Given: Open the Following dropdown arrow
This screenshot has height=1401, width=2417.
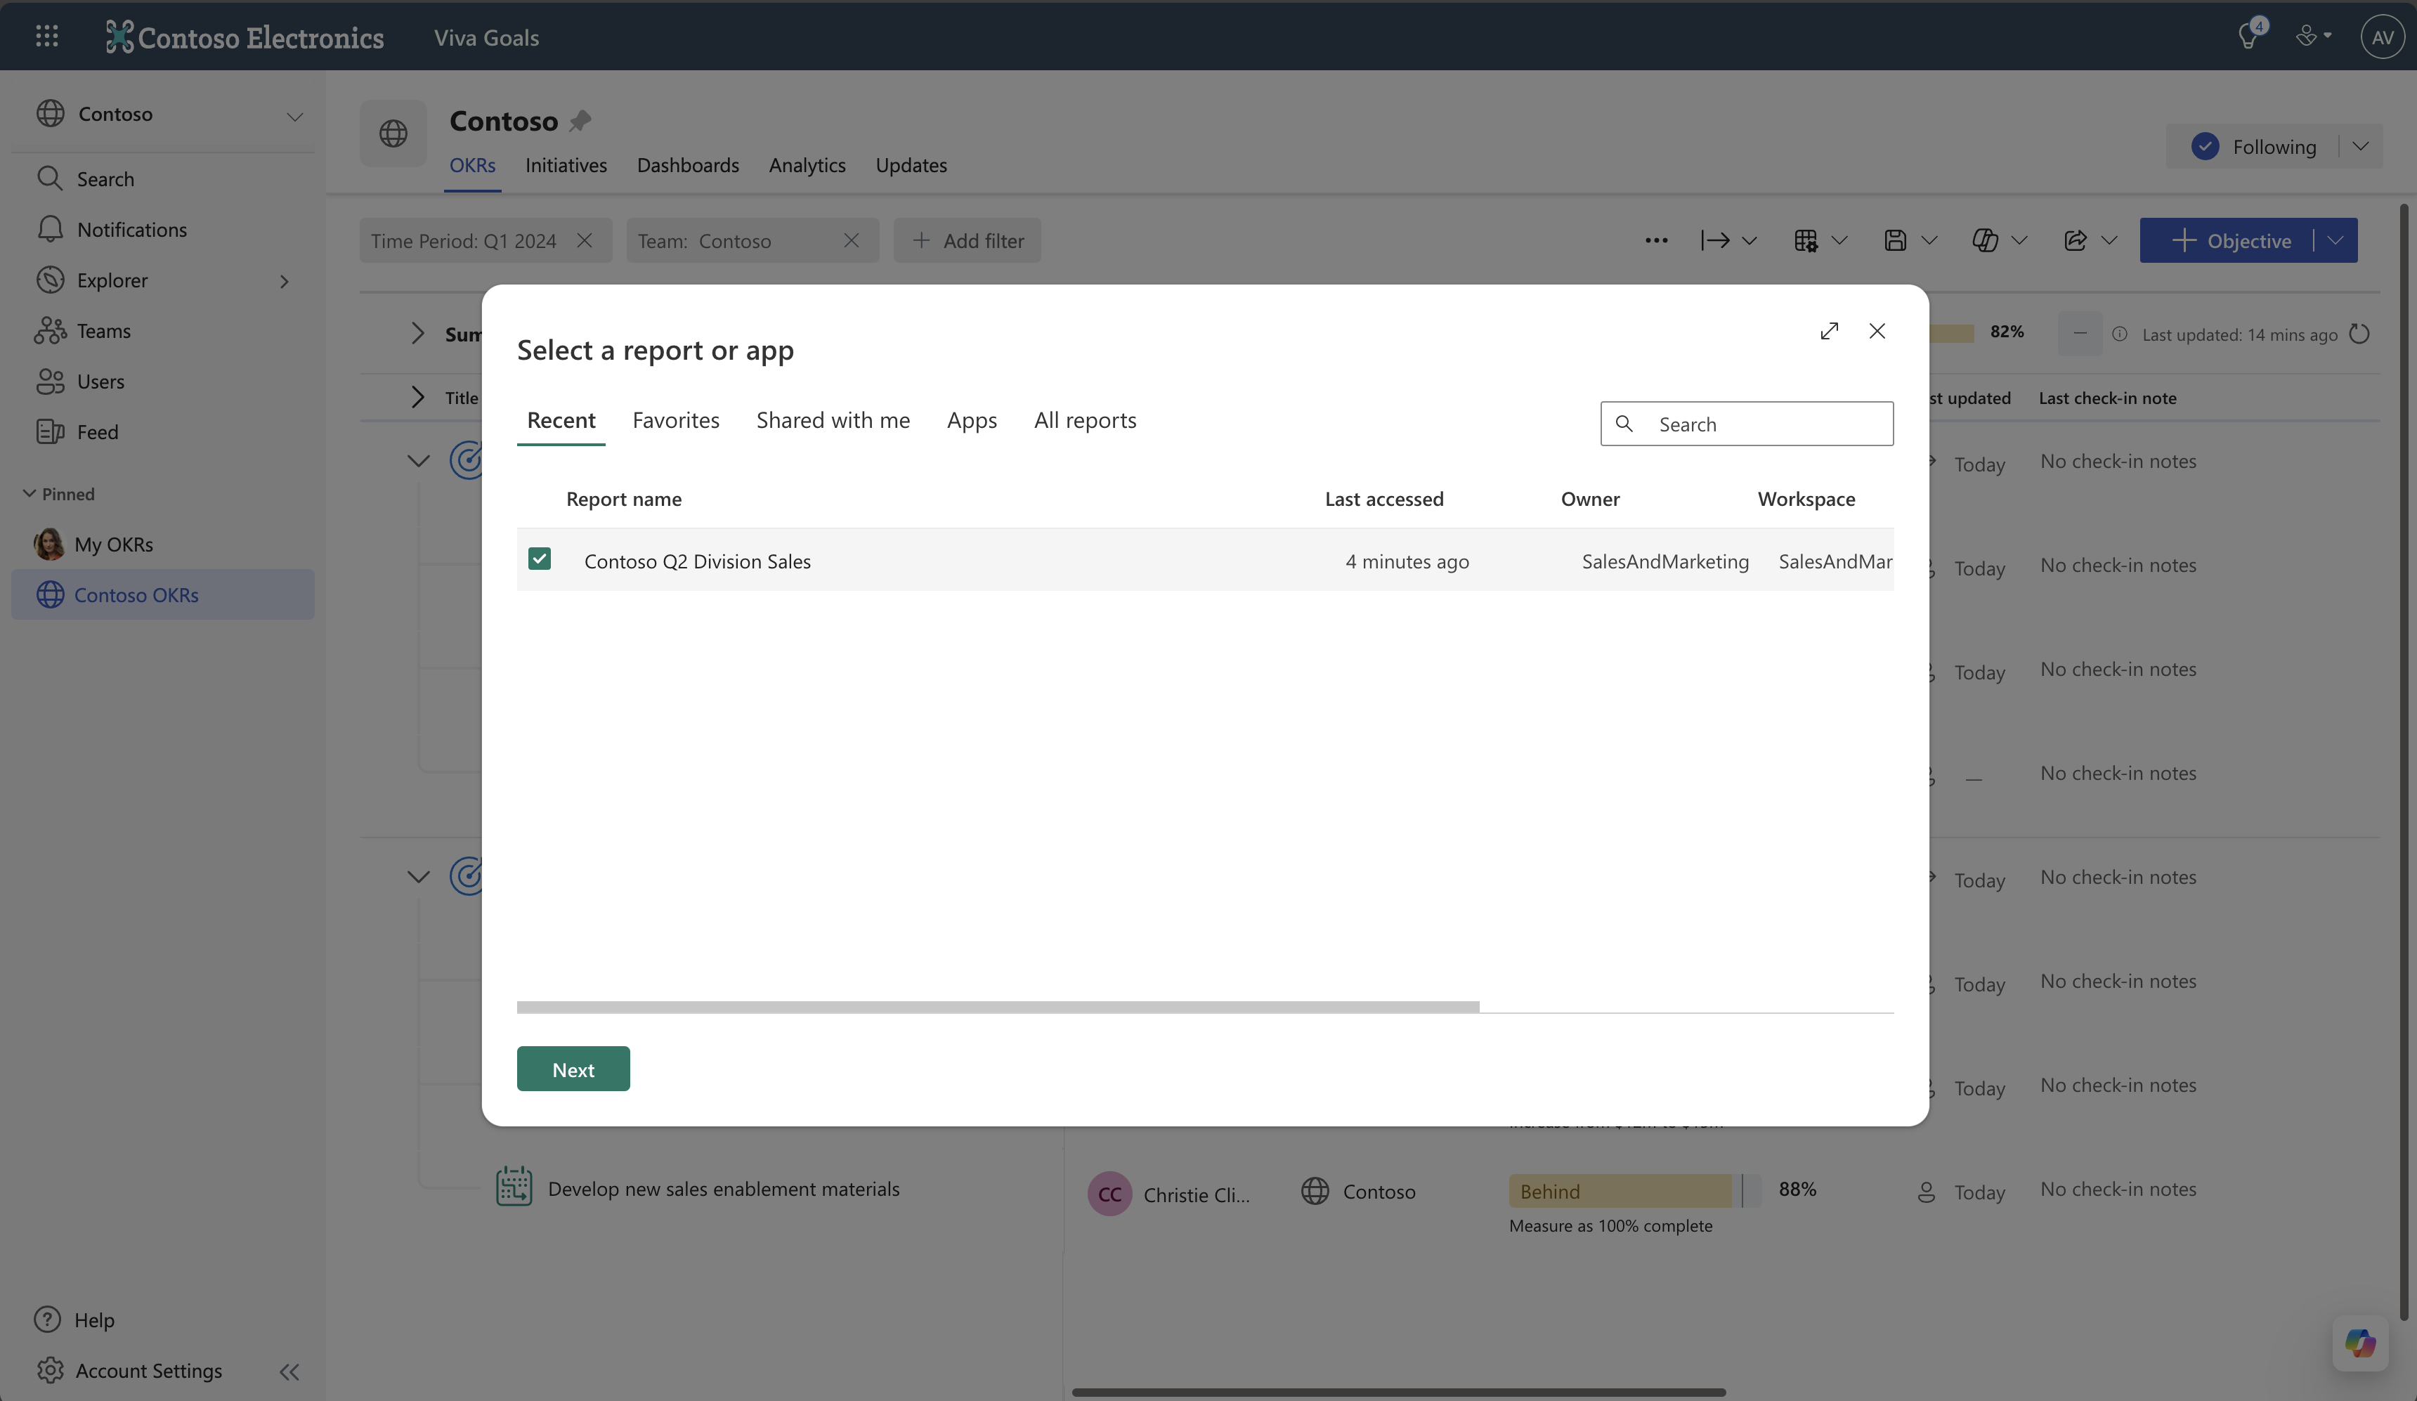Looking at the screenshot, I should click(2360, 147).
